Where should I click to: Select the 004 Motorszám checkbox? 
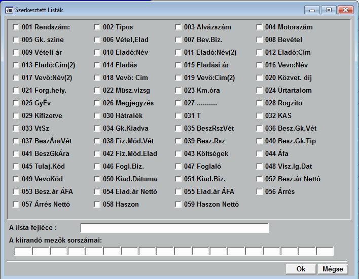pos(259,27)
